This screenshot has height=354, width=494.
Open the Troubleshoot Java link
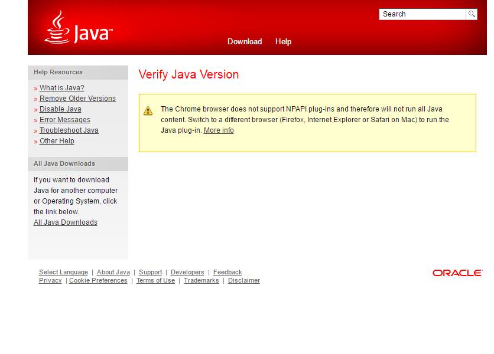tap(69, 130)
